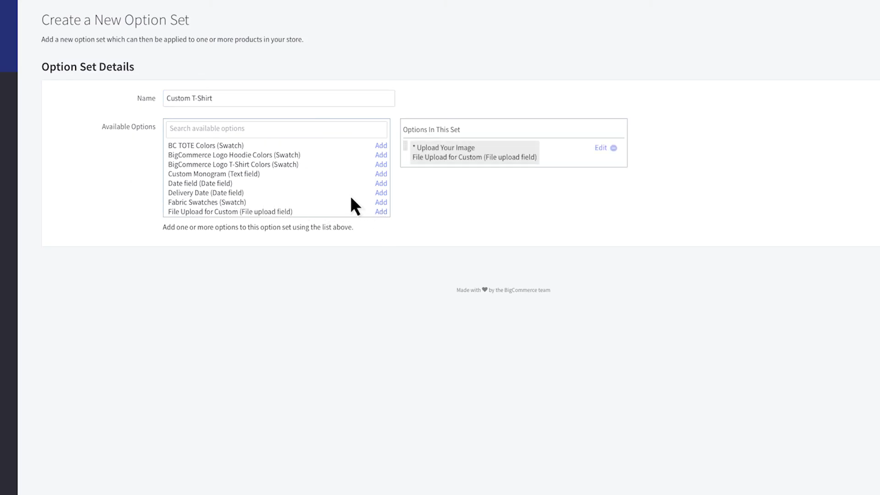Add File Upload for Custom option
This screenshot has height=495, width=880.
pos(381,212)
